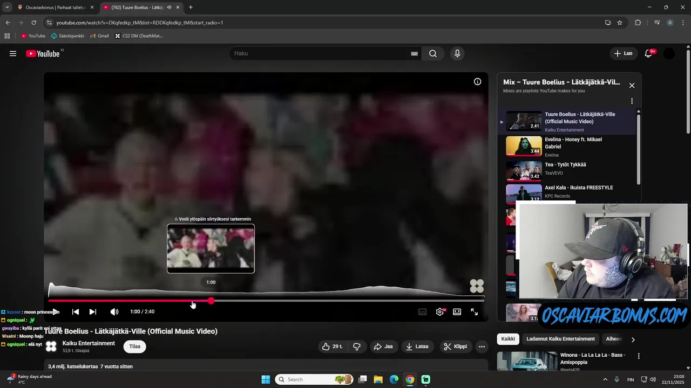The width and height of the screenshot is (691, 388).
Task: Open the Windows Start menu
Action: 266,379
